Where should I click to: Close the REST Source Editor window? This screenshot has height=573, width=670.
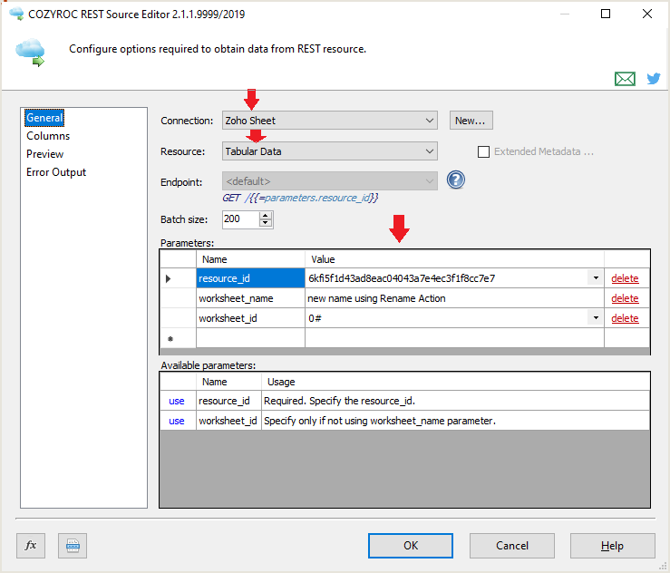click(x=647, y=14)
